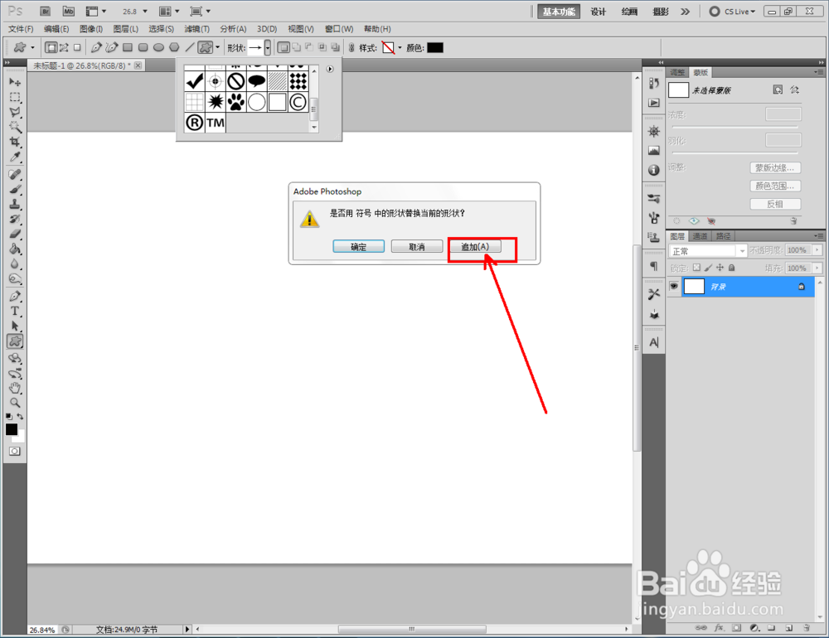Open the shape picker dropdown
829x638 pixels.
point(268,47)
